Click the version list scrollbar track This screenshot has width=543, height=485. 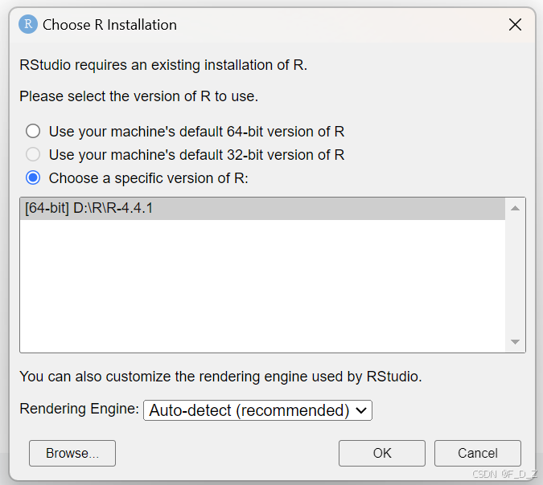[x=515, y=275]
